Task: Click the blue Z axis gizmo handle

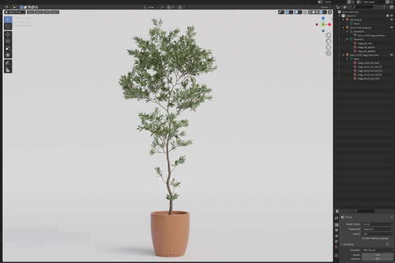Action: click(323, 18)
